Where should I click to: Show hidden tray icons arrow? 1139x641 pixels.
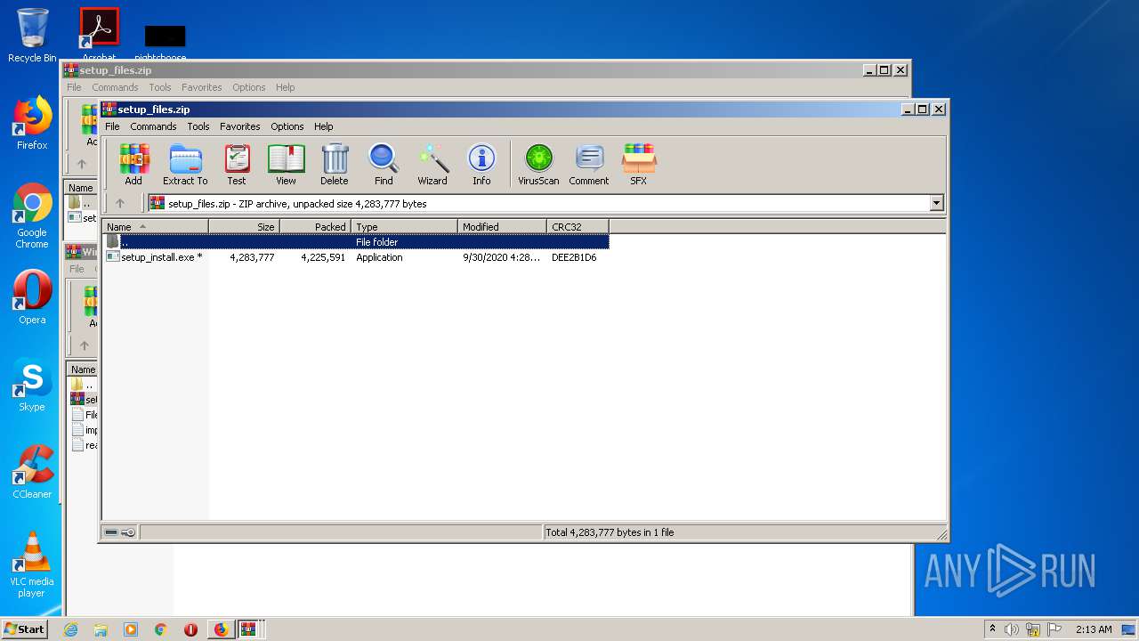pos(992,629)
